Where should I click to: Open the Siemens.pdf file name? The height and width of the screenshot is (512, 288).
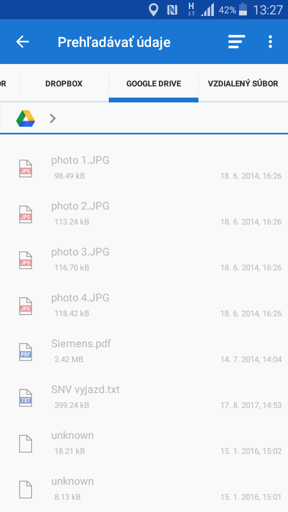click(x=81, y=343)
